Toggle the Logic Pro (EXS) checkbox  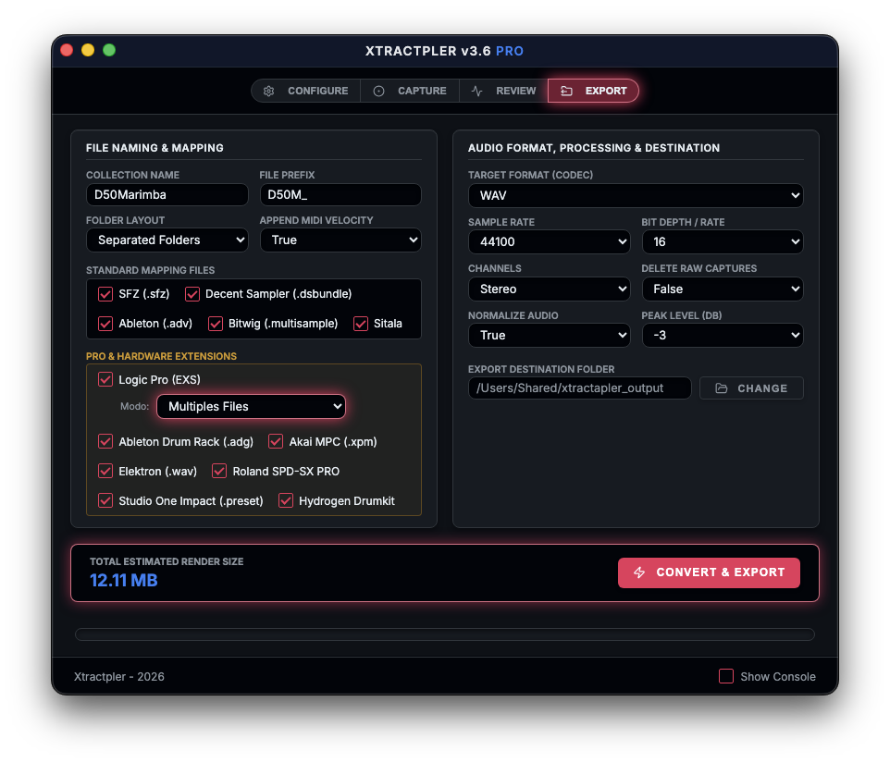(x=105, y=379)
